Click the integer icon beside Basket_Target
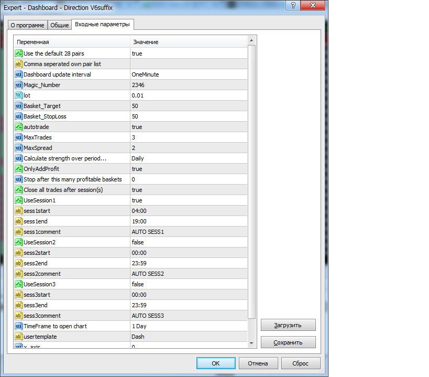Screen dimensions: 429x377 pos(19,106)
